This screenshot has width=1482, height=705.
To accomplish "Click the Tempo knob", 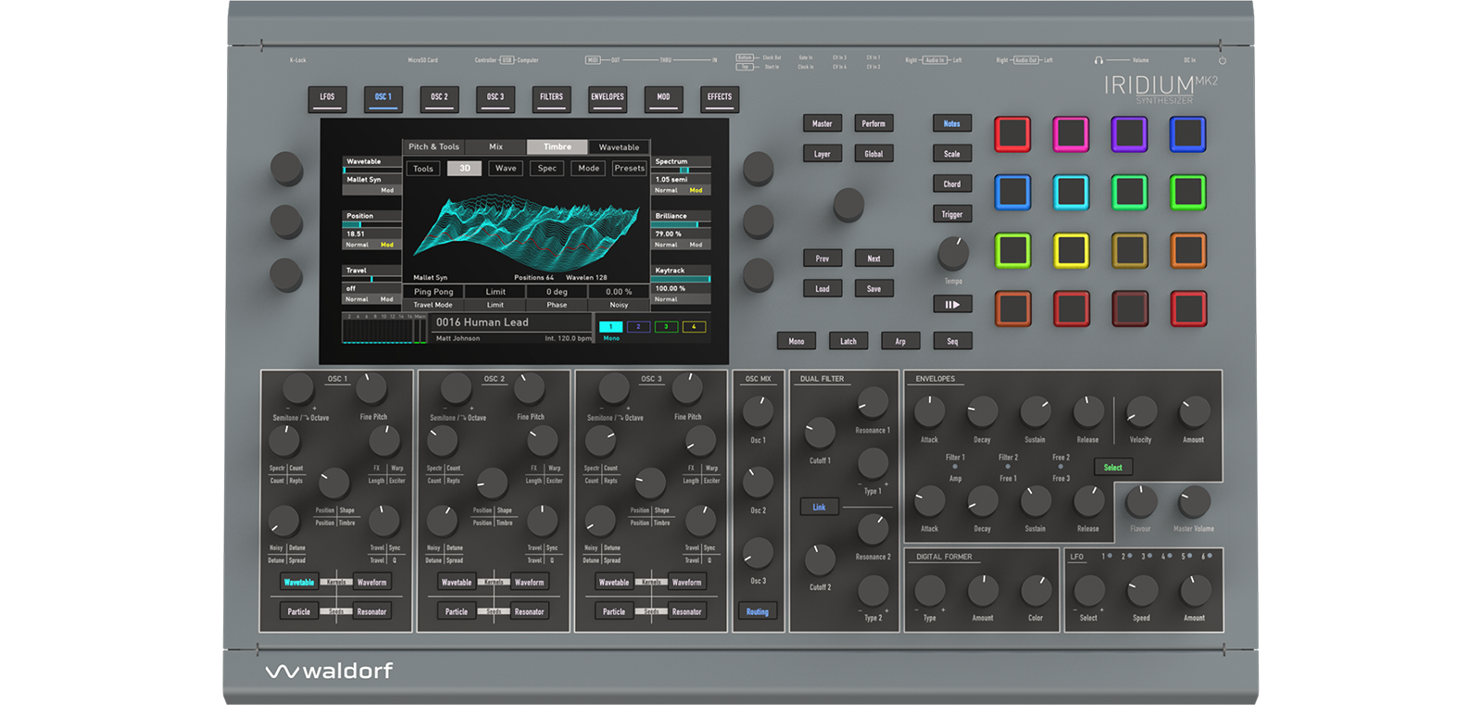I will point(953,253).
